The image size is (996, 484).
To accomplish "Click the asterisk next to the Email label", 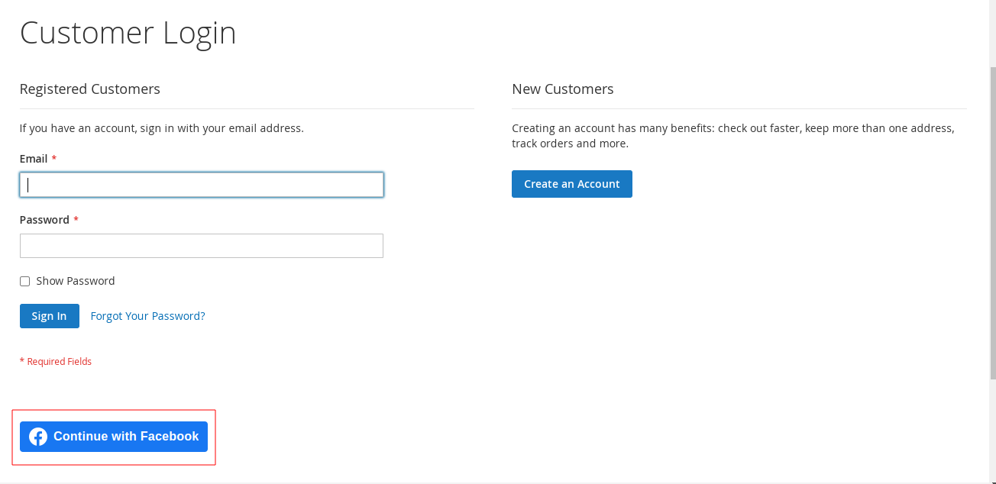I will (53, 158).
